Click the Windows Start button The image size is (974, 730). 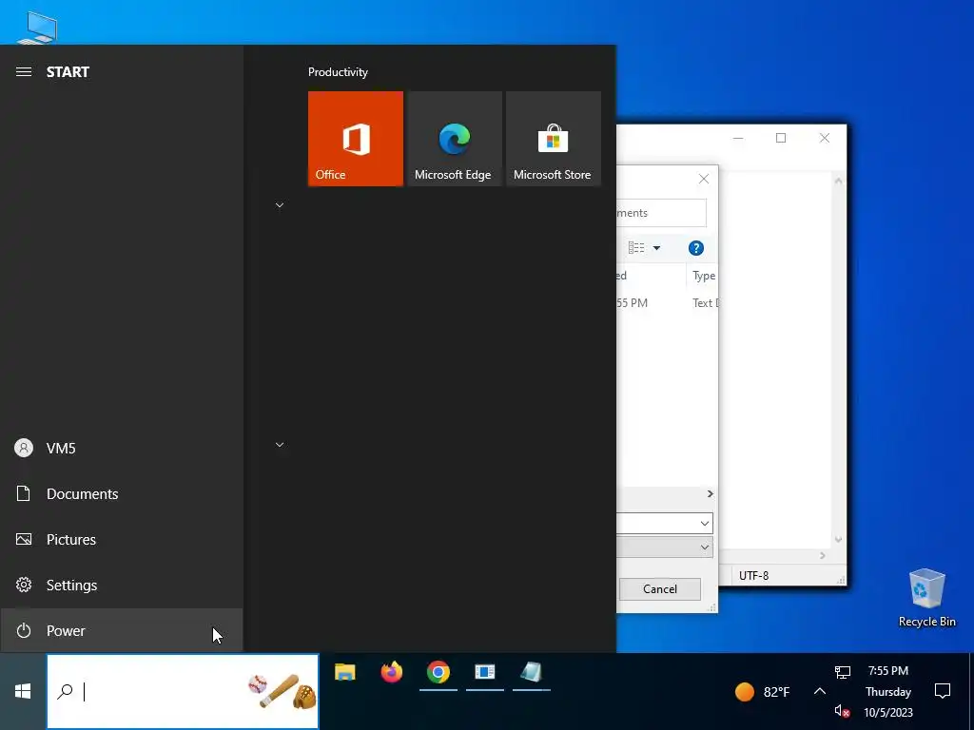click(23, 692)
